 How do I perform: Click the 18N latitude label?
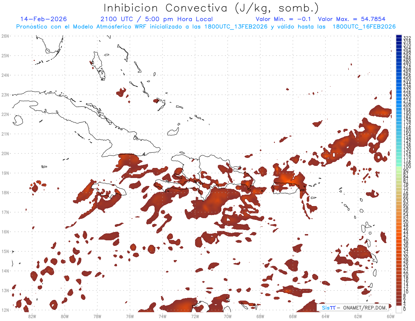(x=5, y=192)
